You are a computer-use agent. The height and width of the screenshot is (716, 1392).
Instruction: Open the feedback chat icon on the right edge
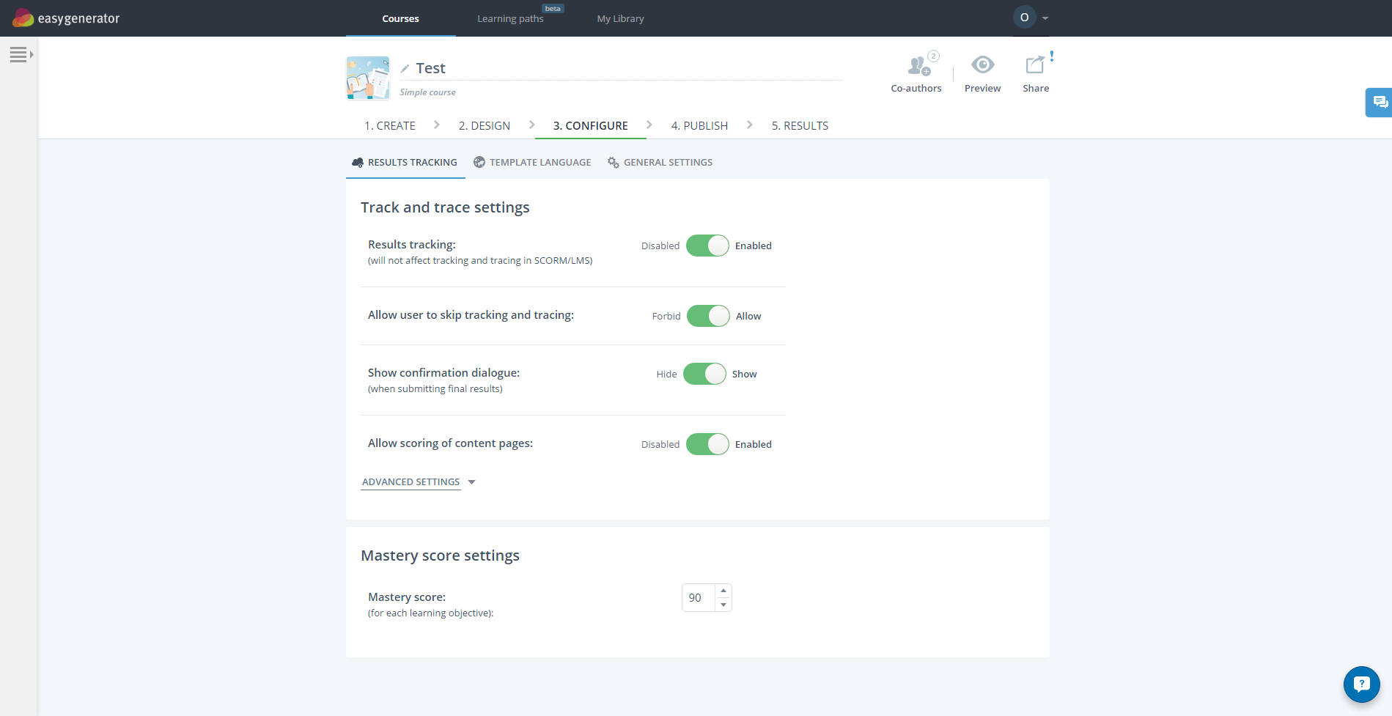[1380, 102]
